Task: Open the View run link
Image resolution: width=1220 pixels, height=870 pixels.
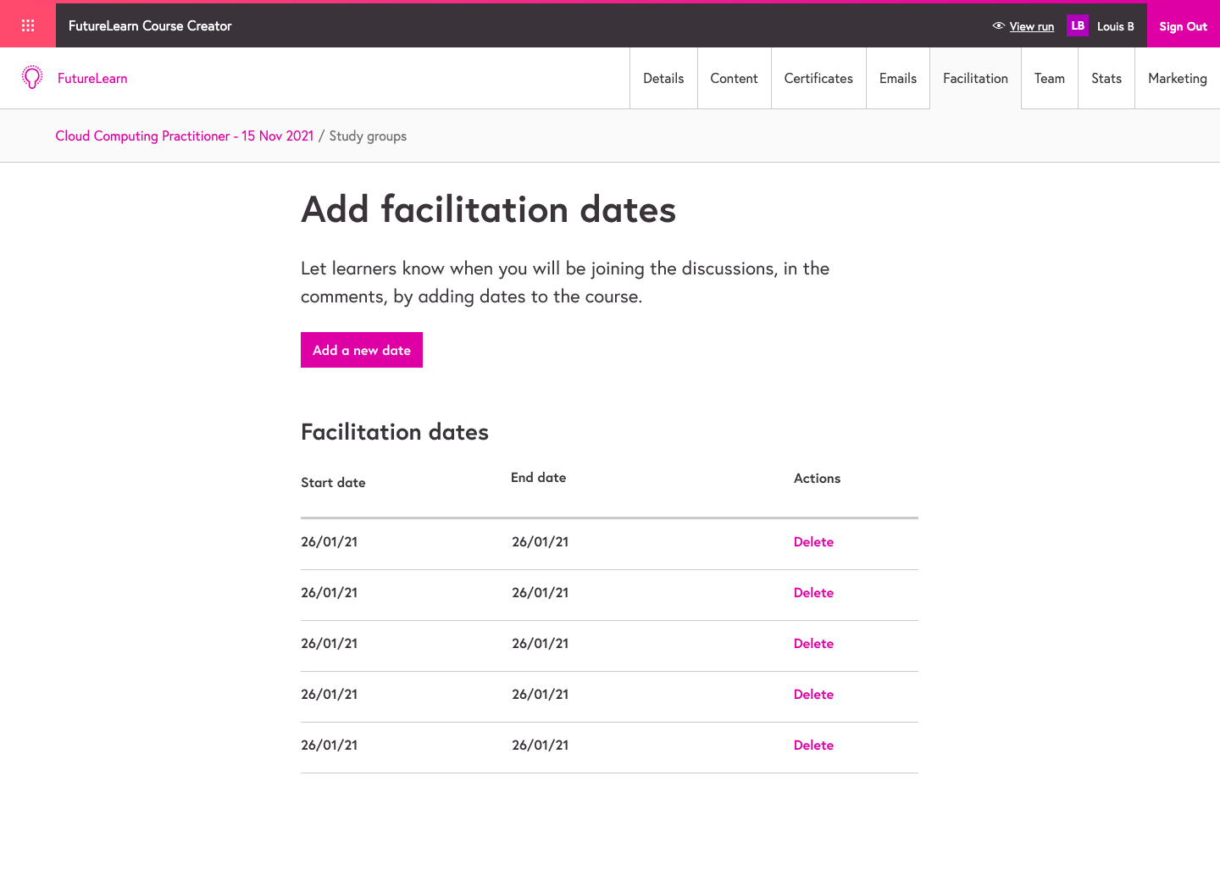Action: pyautogui.click(x=1031, y=26)
